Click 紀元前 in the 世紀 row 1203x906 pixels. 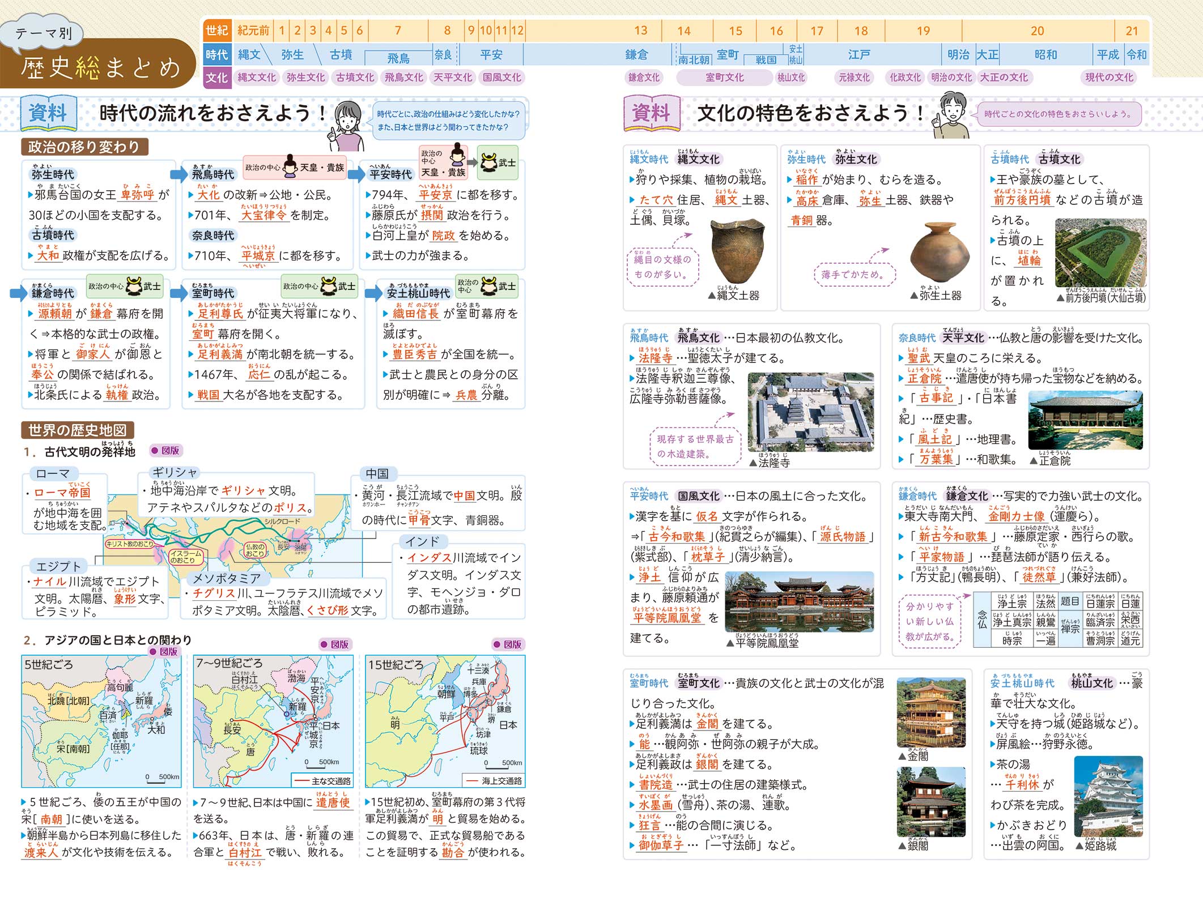click(x=253, y=31)
